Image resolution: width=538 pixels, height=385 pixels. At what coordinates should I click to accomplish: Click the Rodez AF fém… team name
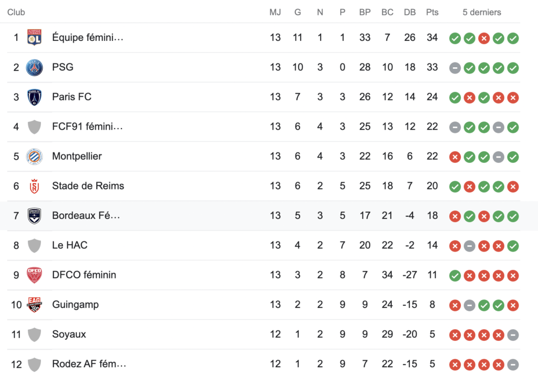click(x=89, y=363)
